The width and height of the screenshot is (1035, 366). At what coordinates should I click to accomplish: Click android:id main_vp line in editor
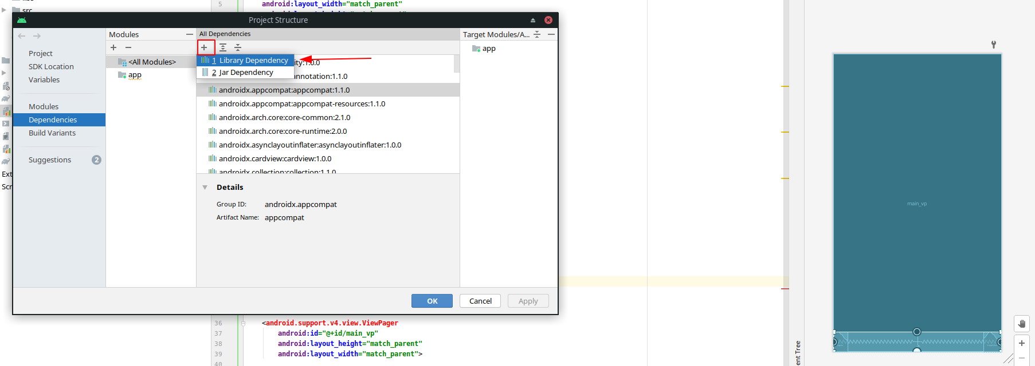coord(328,333)
